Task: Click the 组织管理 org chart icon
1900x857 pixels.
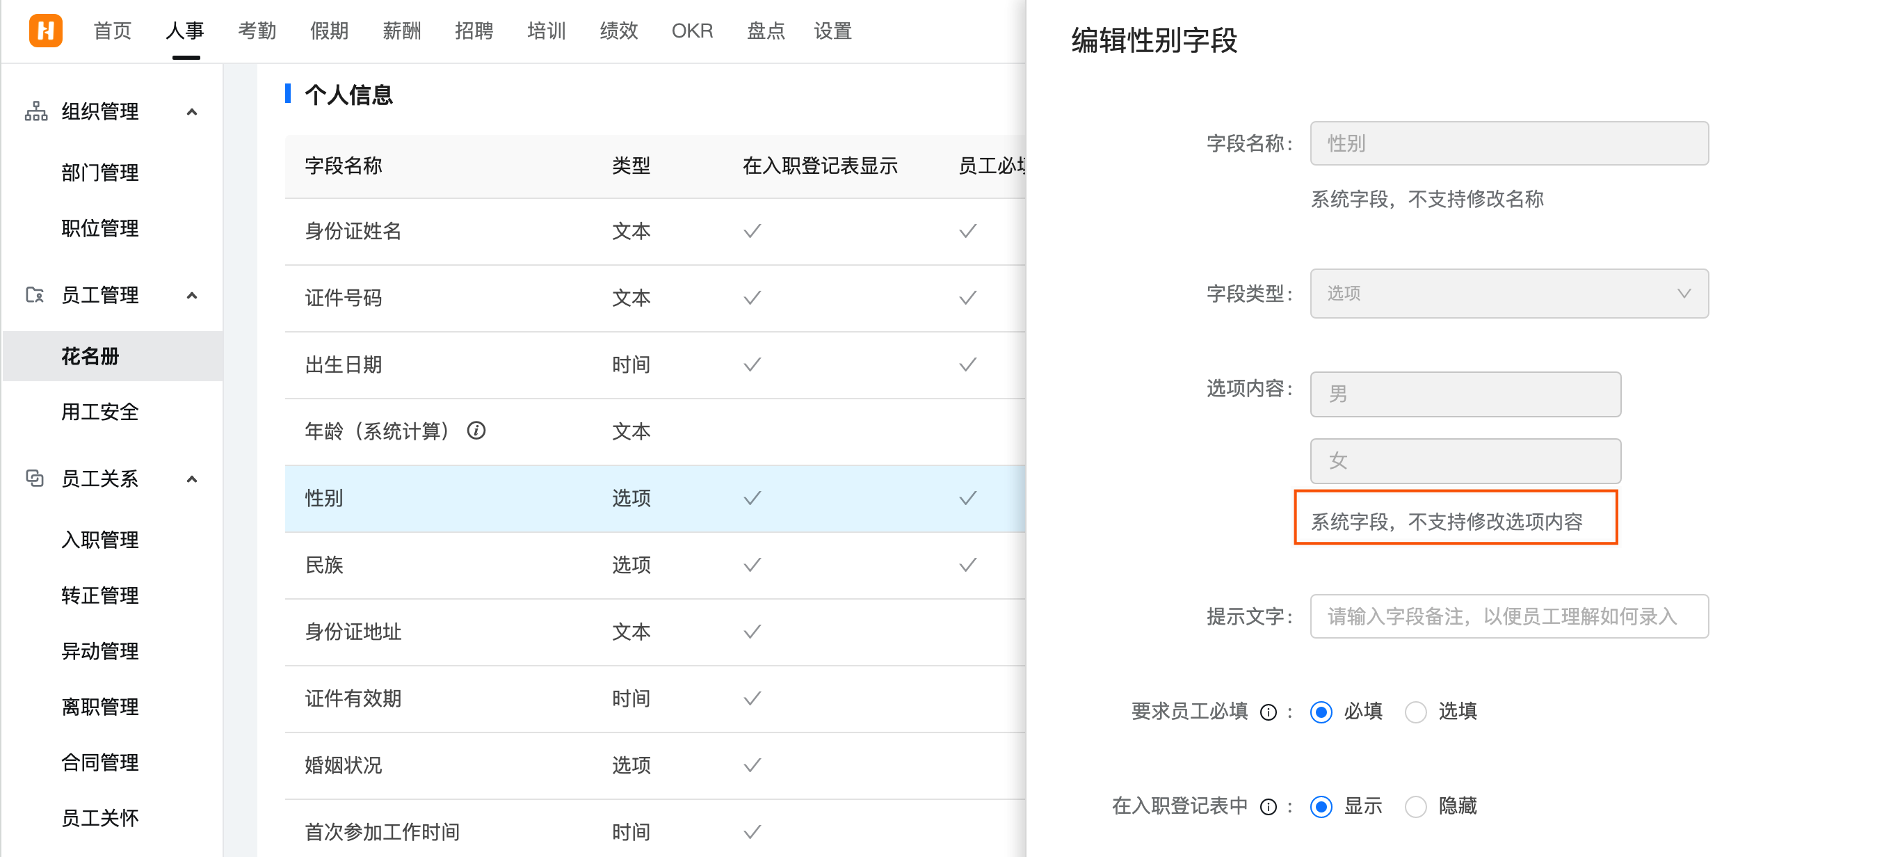Action: click(x=35, y=111)
